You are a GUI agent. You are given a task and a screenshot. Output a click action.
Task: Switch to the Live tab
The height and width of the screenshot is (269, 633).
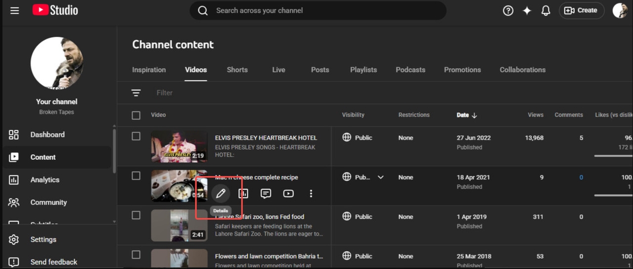(x=278, y=70)
